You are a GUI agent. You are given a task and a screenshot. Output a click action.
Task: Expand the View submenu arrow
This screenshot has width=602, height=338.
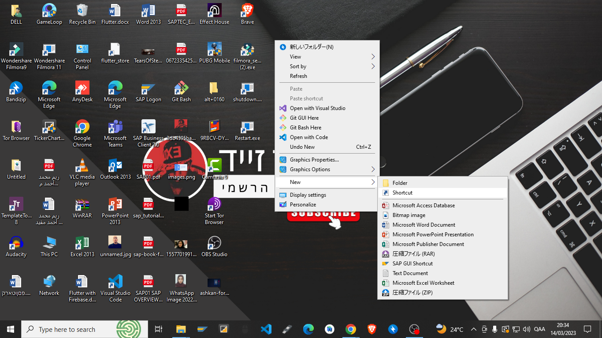coord(373,57)
